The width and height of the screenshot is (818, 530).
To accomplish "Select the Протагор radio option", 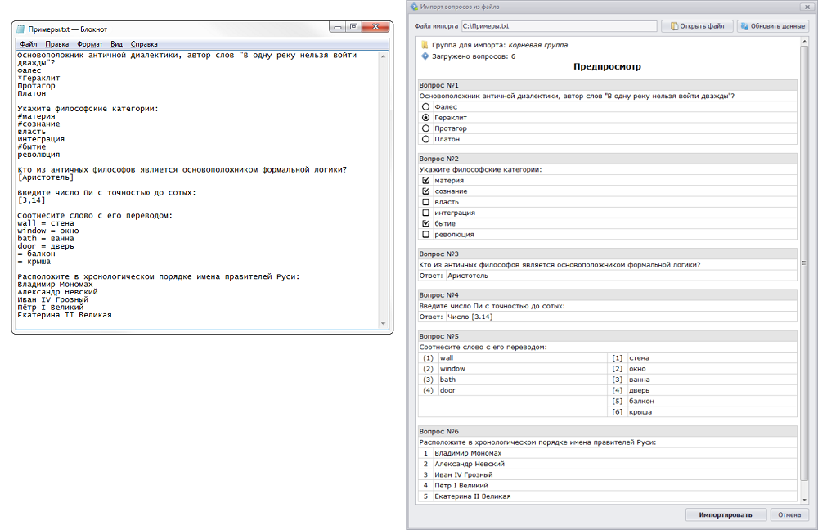I will pyautogui.click(x=425, y=128).
